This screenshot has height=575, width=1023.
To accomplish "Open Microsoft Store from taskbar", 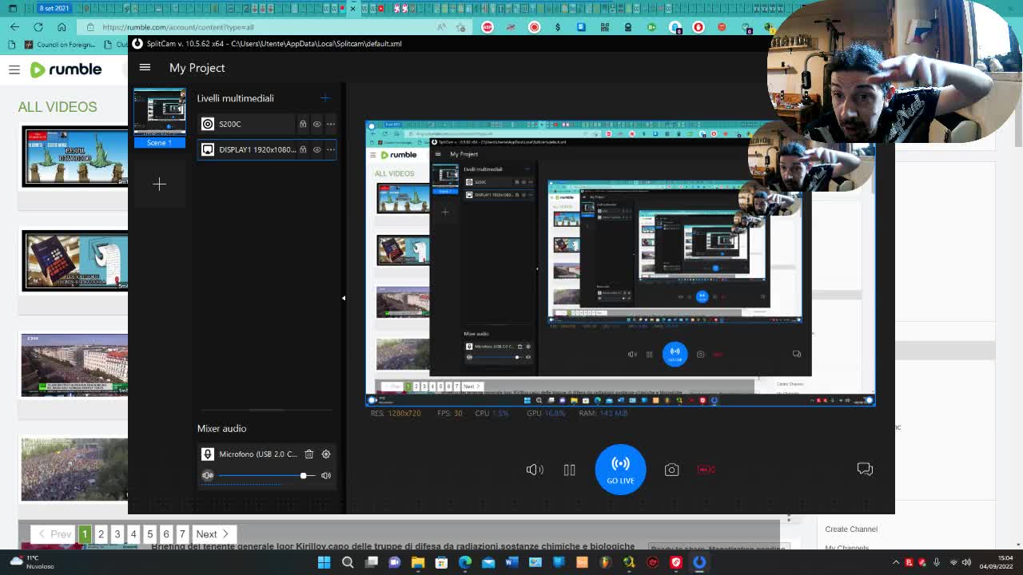I will coord(441,562).
